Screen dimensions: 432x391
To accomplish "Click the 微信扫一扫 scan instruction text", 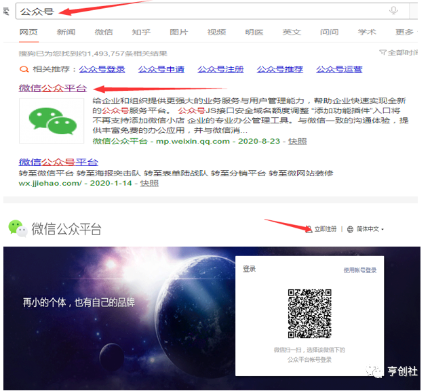I will click(x=309, y=354).
